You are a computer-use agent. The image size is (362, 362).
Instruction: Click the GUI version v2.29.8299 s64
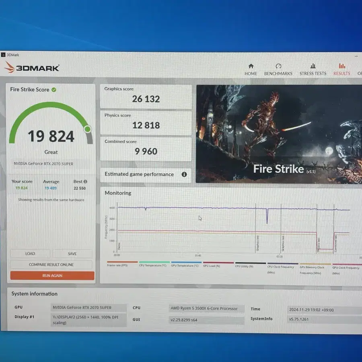pyautogui.click(x=206, y=320)
